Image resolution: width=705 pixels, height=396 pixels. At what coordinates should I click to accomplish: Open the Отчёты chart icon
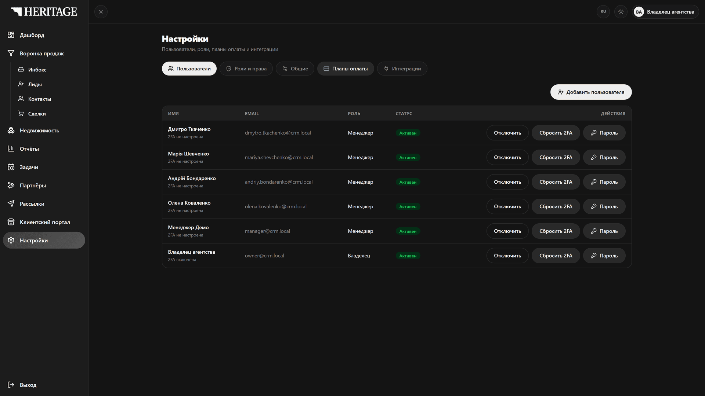click(x=11, y=148)
